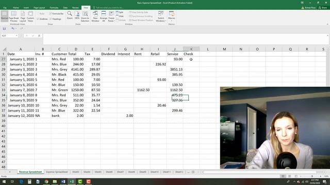330x185 pixels.
Task: Open Microsoft Edge from taskbar
Action: click(21, 181)
